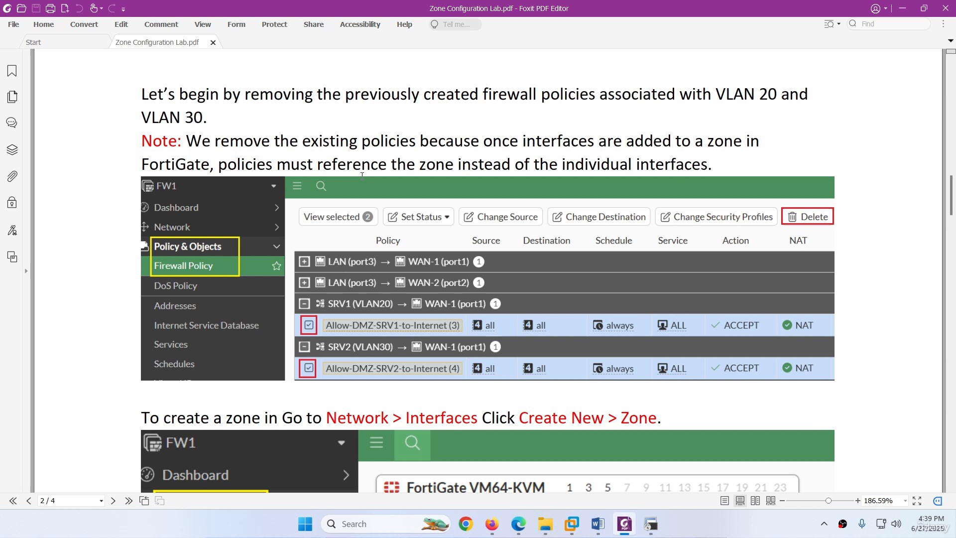Open the Bookmarks panel
This screenshot has height=538, width=956.
tap(12, 71)
